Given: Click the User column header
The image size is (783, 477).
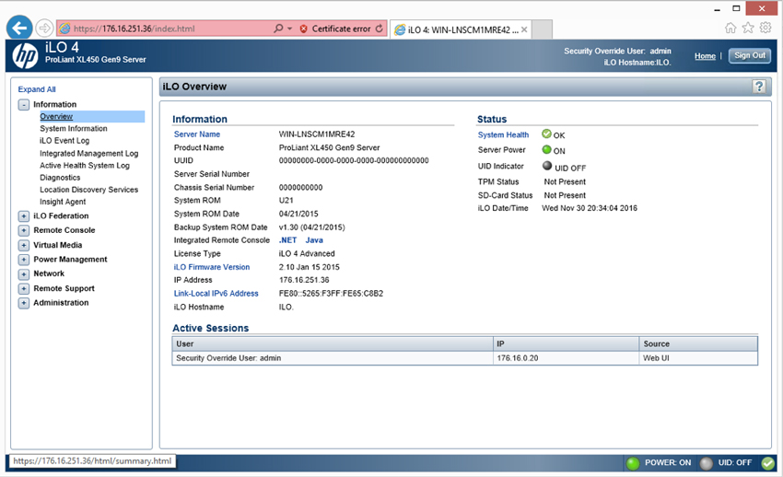Looking at the screenshot, I should pyautogui.click(x=333, y=343).
